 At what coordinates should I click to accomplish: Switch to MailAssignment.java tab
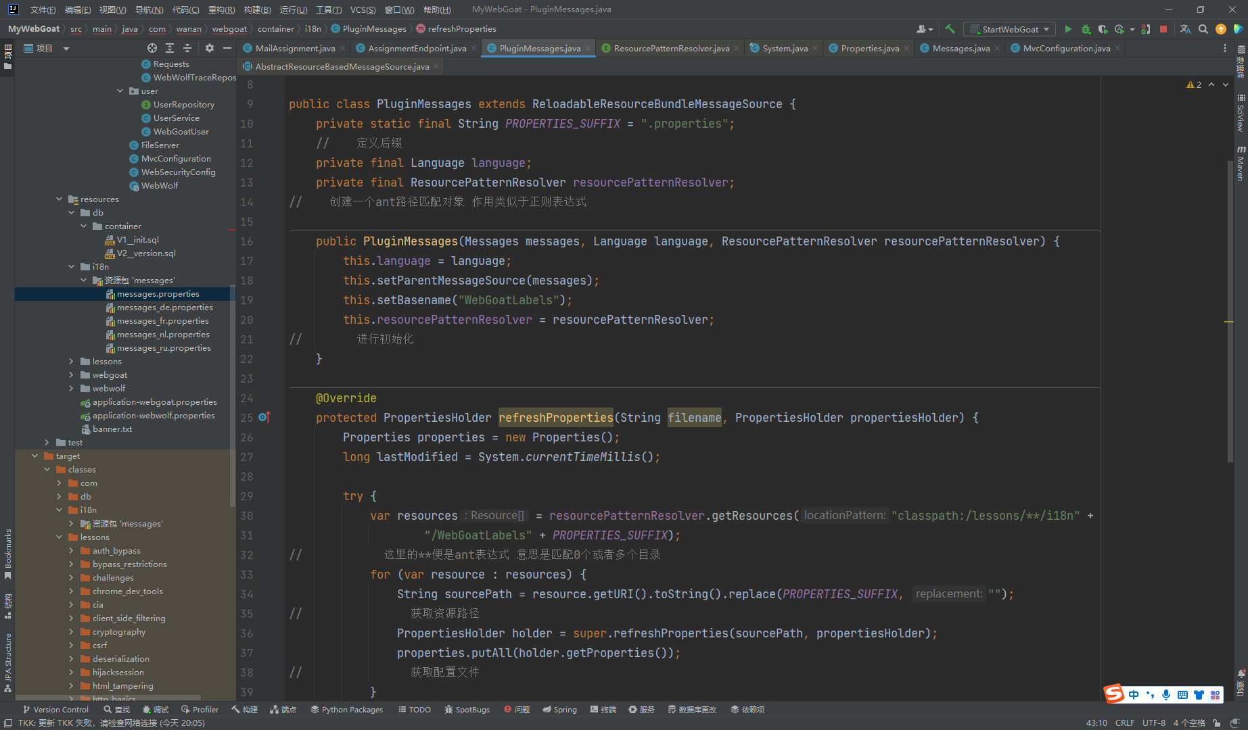click(295, 48)
